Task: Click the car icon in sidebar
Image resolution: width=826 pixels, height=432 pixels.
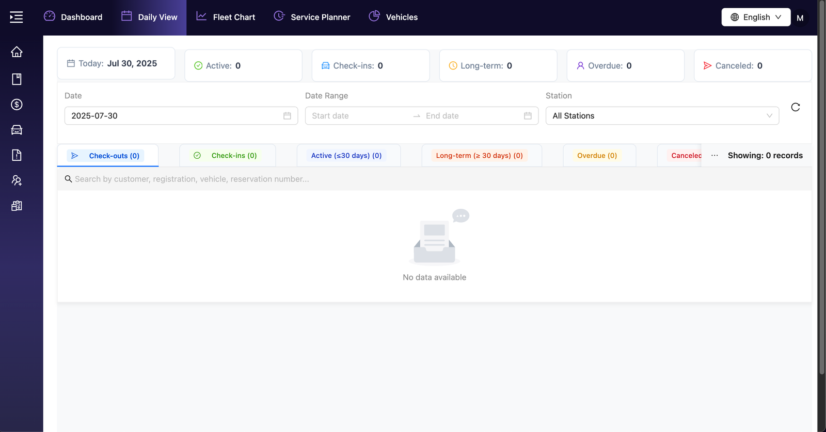Action: 17,130
